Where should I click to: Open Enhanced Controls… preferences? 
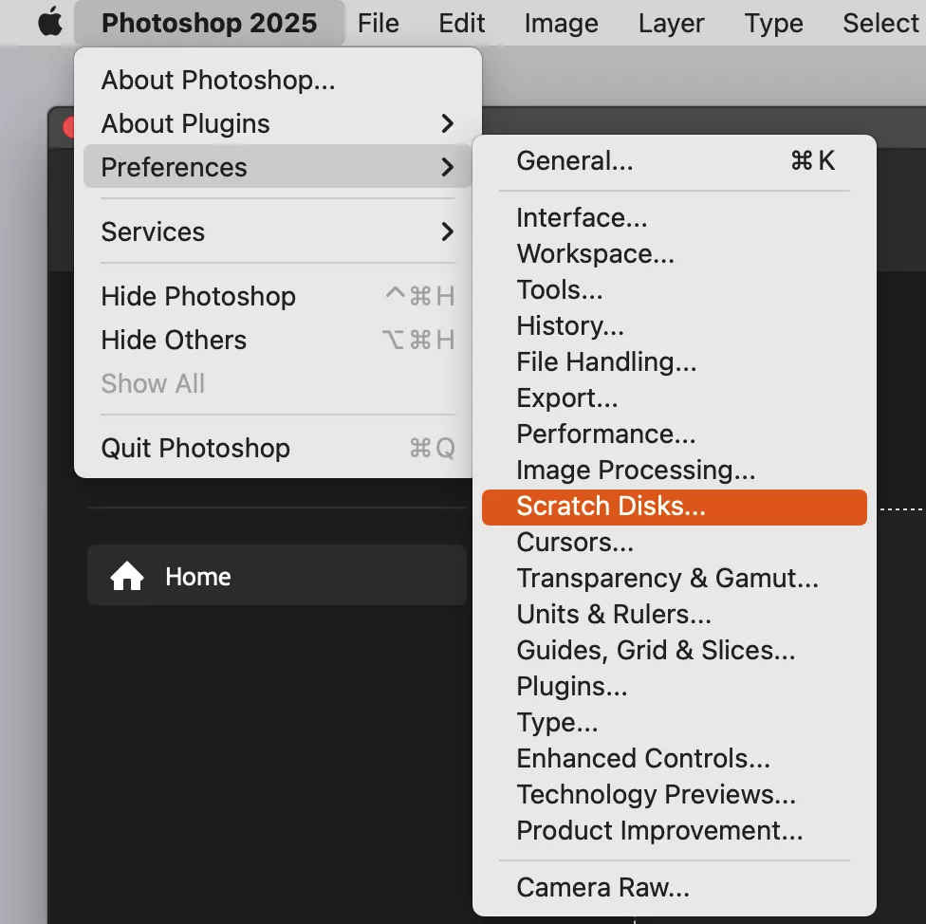pos(675,759)
